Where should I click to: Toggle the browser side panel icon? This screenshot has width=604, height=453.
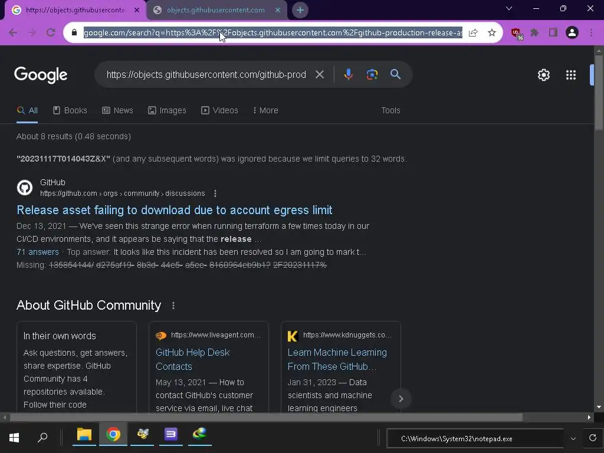(553, 33)
